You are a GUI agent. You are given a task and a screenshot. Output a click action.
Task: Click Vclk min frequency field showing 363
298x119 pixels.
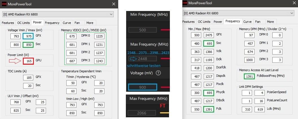pyautogui.click(x=196, y=51)
